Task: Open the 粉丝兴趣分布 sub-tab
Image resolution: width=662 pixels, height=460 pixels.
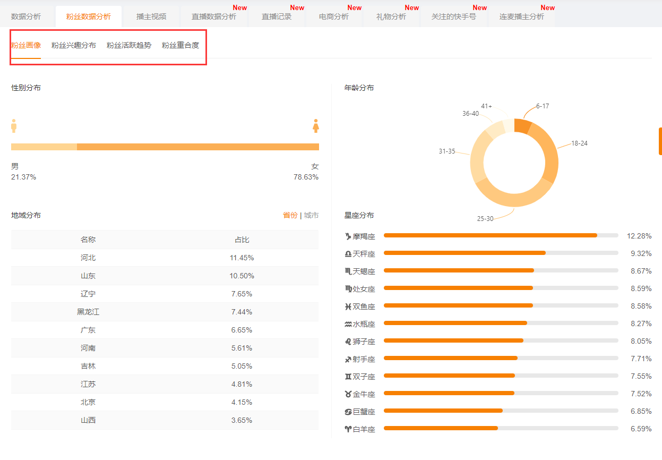Action: (74, 45)
